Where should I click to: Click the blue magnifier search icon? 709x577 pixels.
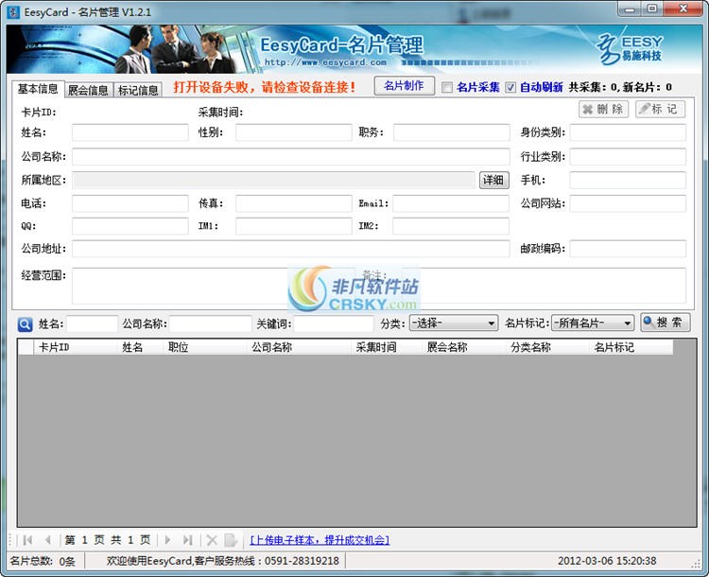(x=25, y=324)
